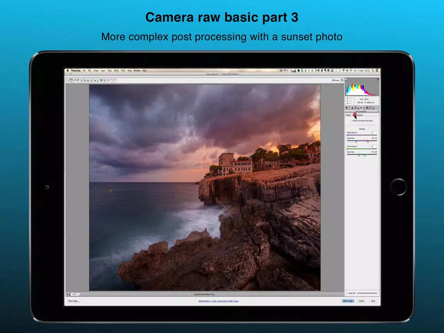Open the Camera Calibration panel icon
The height and width of the screenshot is (333, 444).
point(367,107)
